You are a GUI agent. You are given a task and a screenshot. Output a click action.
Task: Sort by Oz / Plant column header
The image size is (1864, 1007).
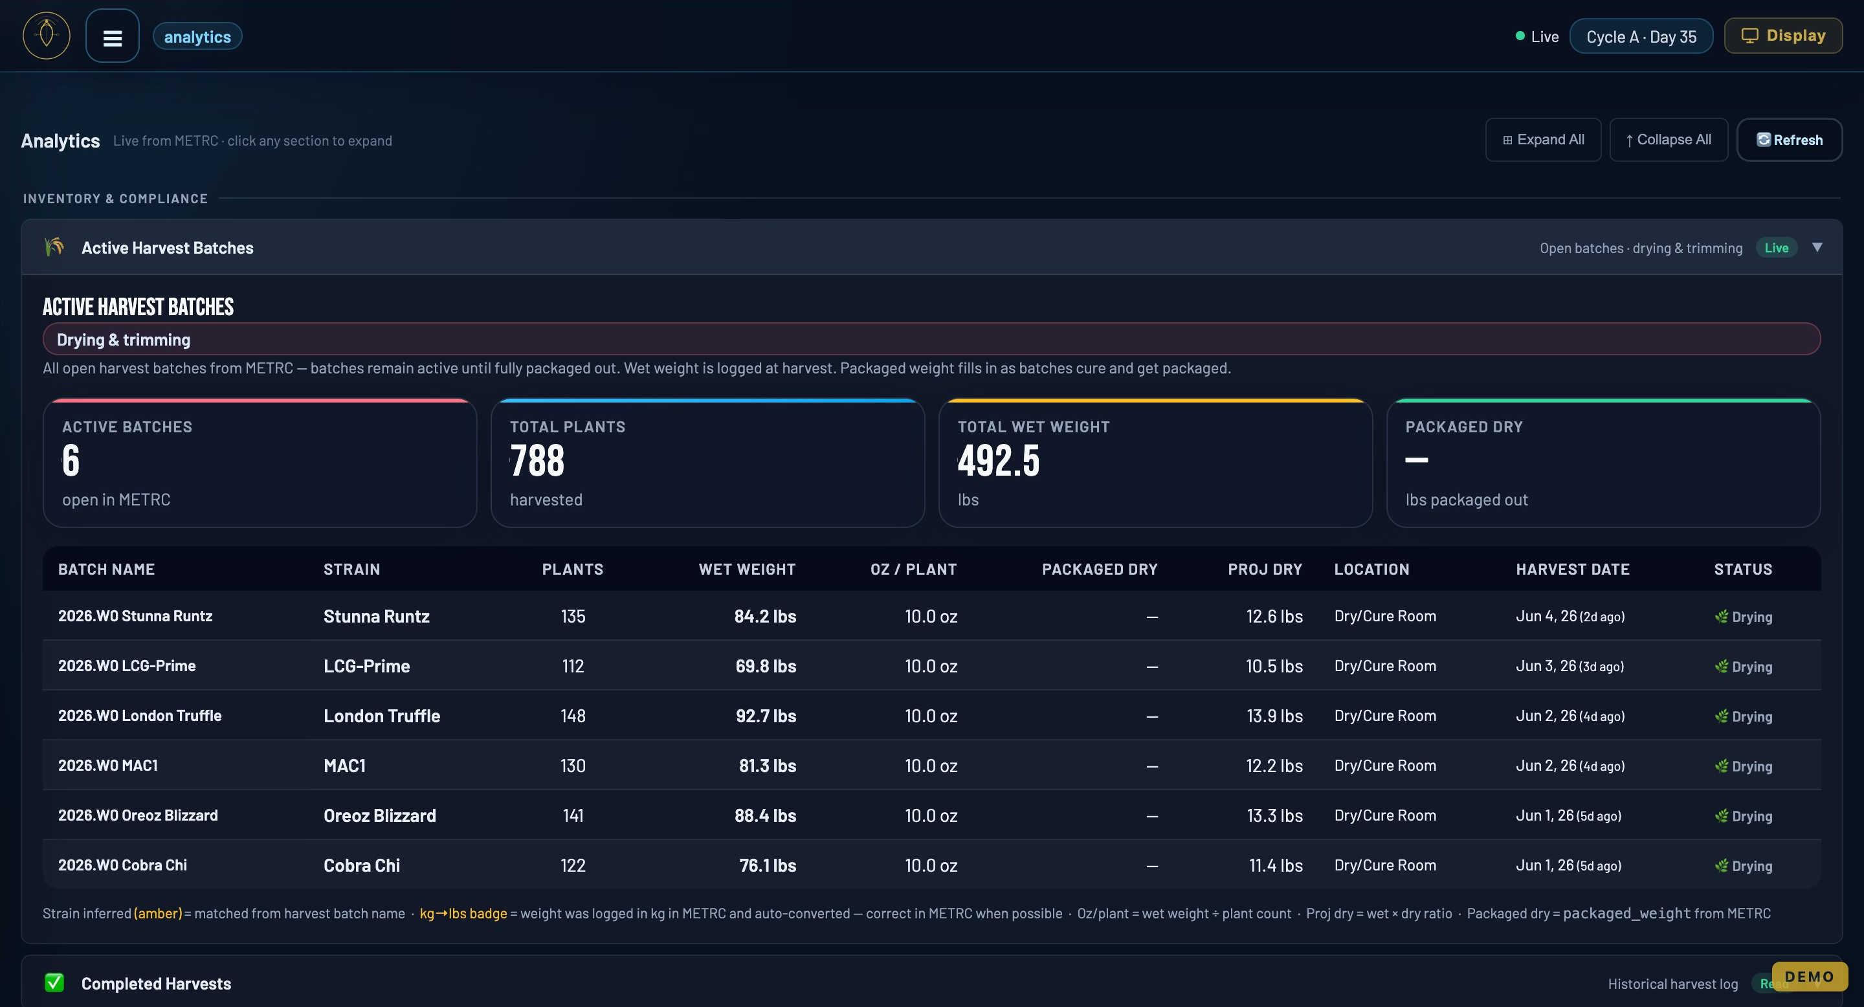(913, 570)
